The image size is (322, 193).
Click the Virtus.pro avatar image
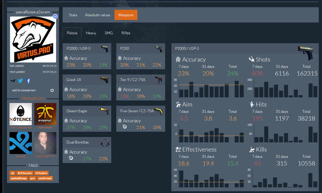[x=33, y=40]
